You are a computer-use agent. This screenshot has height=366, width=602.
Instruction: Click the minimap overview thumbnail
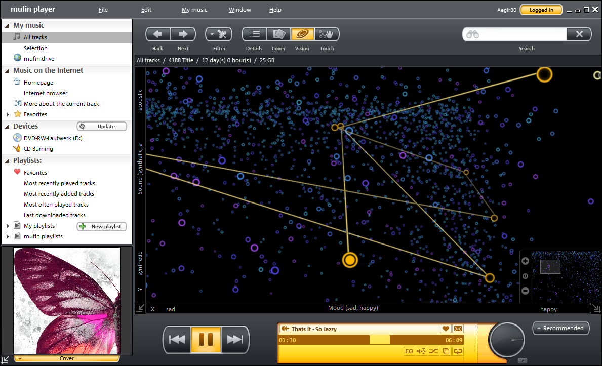point(566,277)
